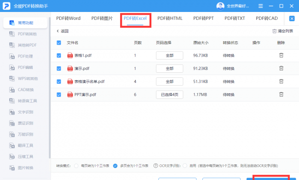Click the 91.23KB size cell
The height and width of the screenshot is (180, 299).
point(201,69)
